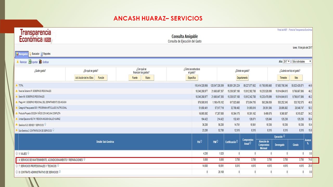Click the Transparencia Económica Peru logo
This screenshot has height=187, width=333.
pos(35,36)
